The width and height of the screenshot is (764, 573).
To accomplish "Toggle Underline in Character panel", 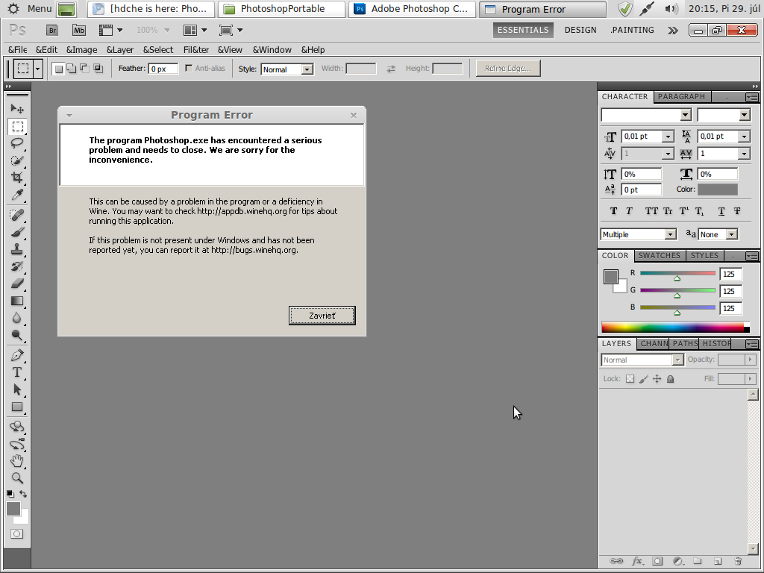I will (x=721, y=211).
